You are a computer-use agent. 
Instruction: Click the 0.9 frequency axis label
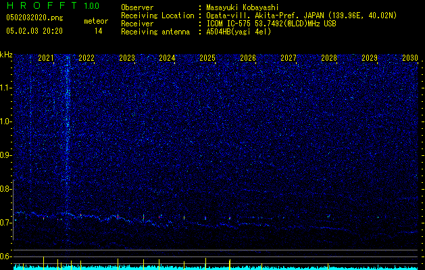(x=5, y=155)
